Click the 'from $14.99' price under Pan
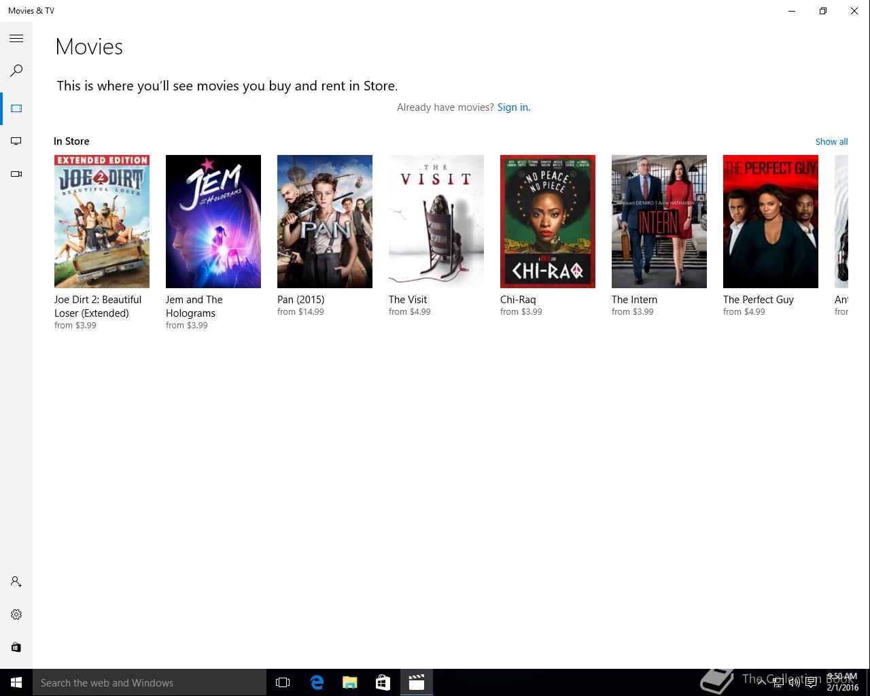Viewport: 870px width, 696px height. pyautogui.click(x=300, y=312)
